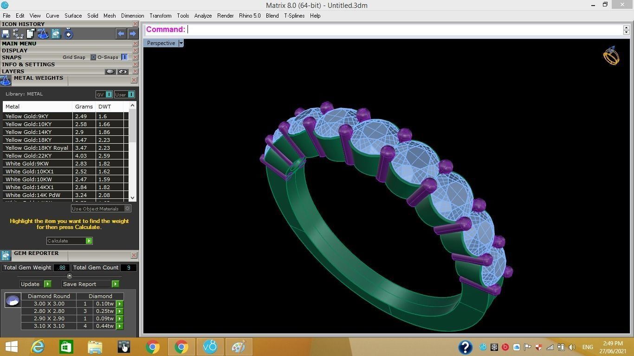Open the dimension measure tool in Icon History
Image resolution: width=634 pixels, height=356 pixels.
pos(18,34)
